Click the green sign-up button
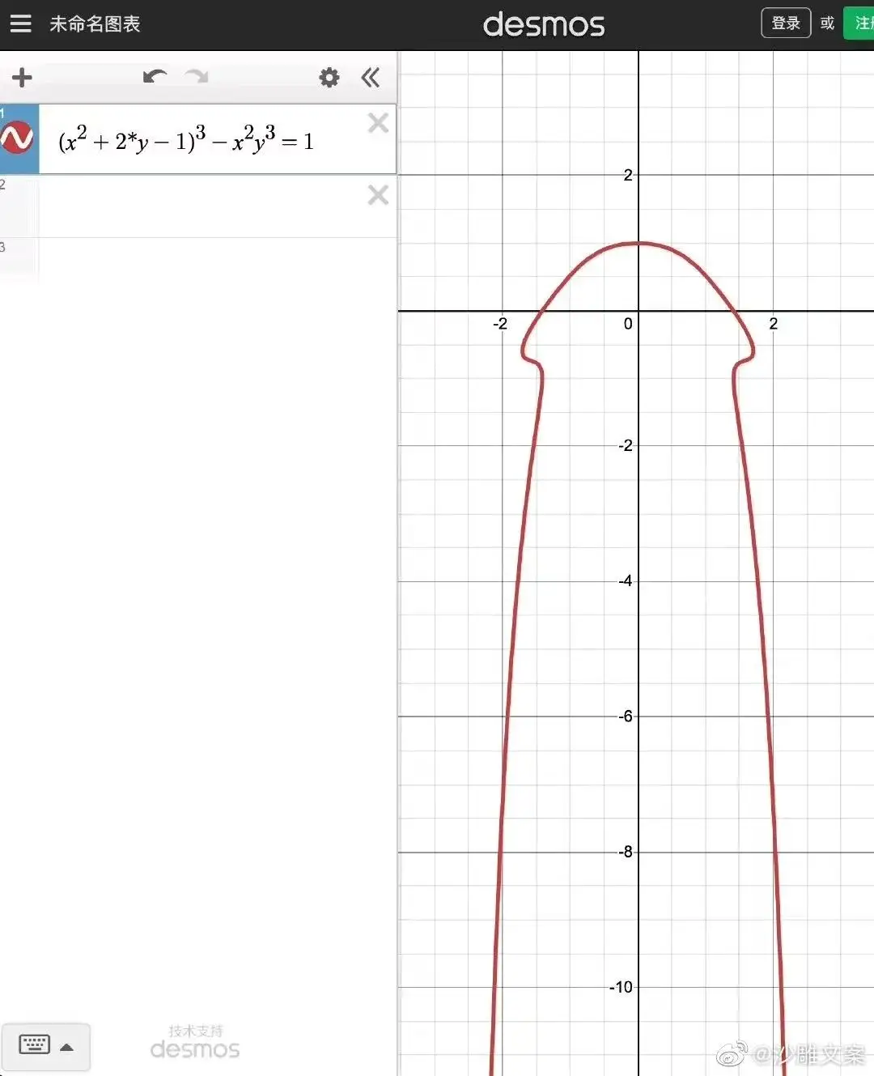 pyautogui.click(x=859, y=23)
